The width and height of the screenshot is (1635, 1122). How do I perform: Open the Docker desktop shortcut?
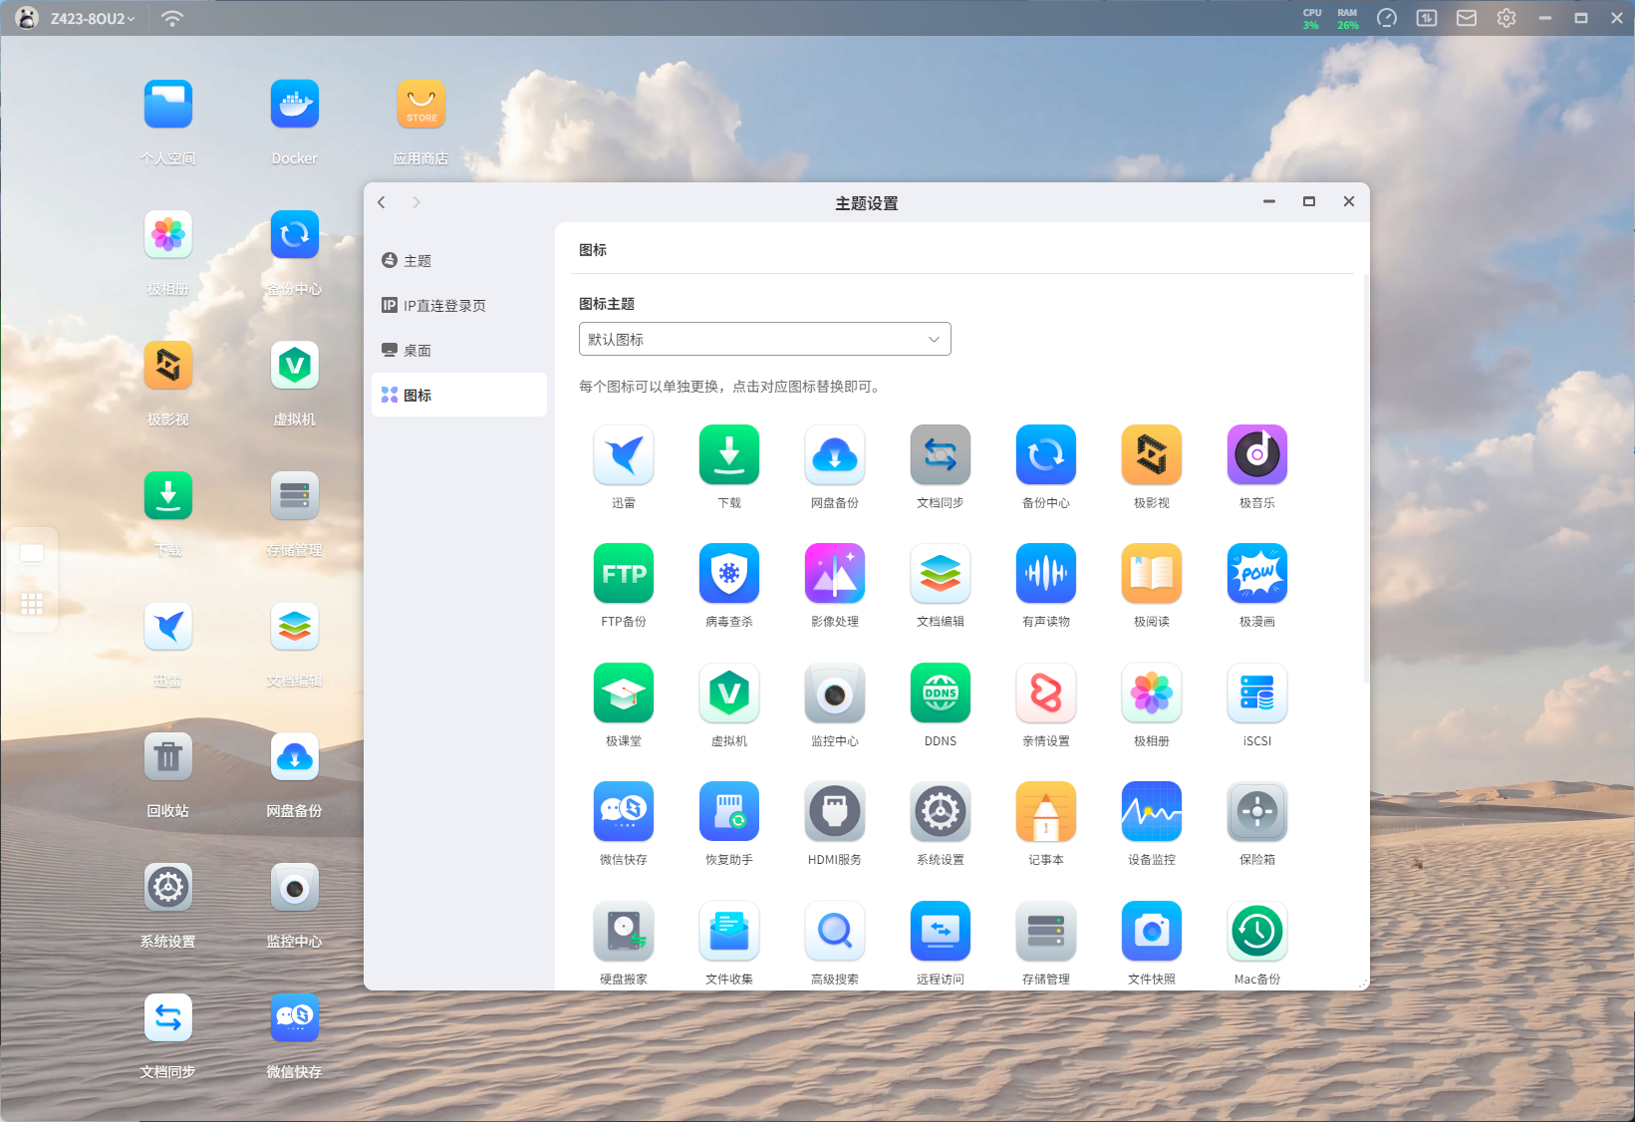pos(295,104)
